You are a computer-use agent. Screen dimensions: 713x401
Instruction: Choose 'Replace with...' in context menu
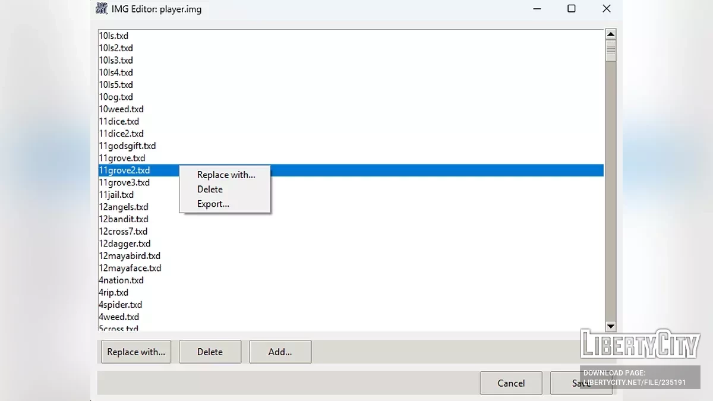pos(226,175)
